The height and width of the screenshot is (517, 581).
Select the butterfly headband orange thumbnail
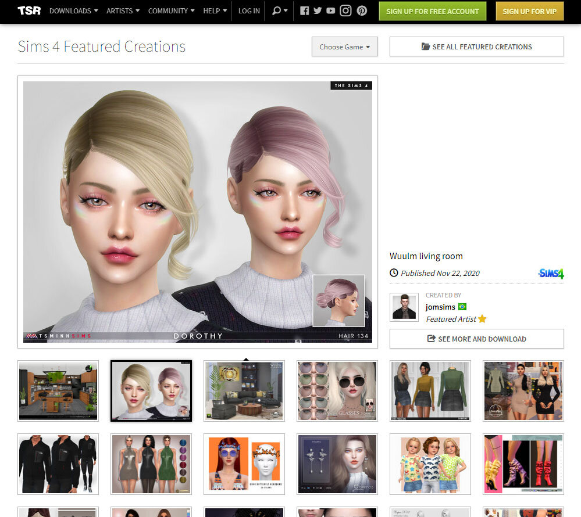pos(244,464)
